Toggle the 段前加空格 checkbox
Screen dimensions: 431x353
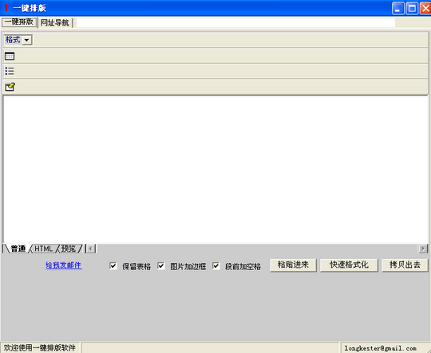[216, 265]
